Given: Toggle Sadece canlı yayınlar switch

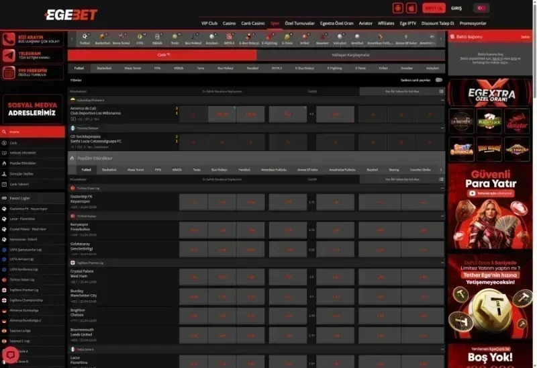Looking at the screenshot, I should click(439, 80).
